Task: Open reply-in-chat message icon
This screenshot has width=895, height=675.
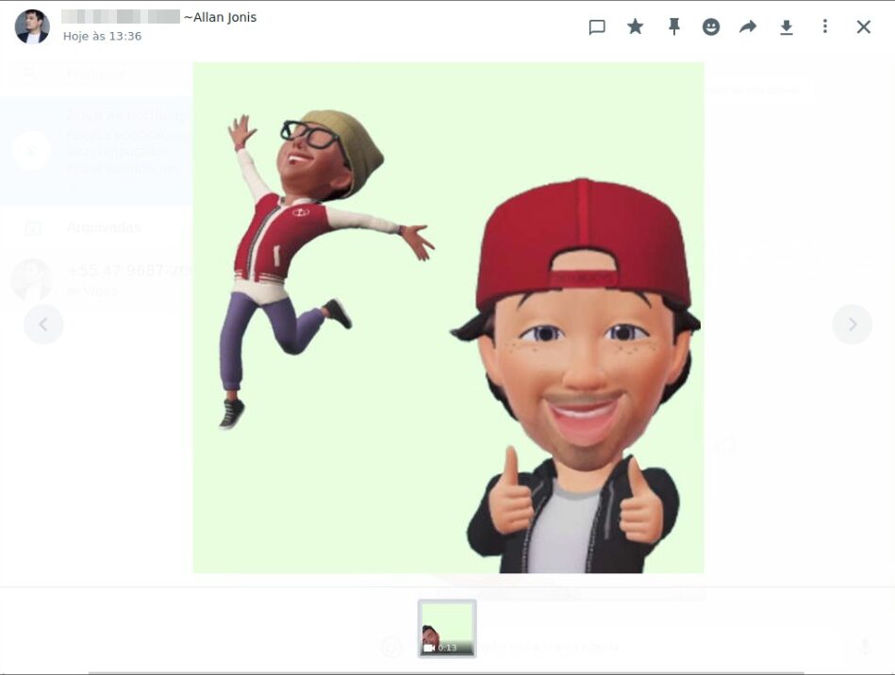Action: point(596,26)
